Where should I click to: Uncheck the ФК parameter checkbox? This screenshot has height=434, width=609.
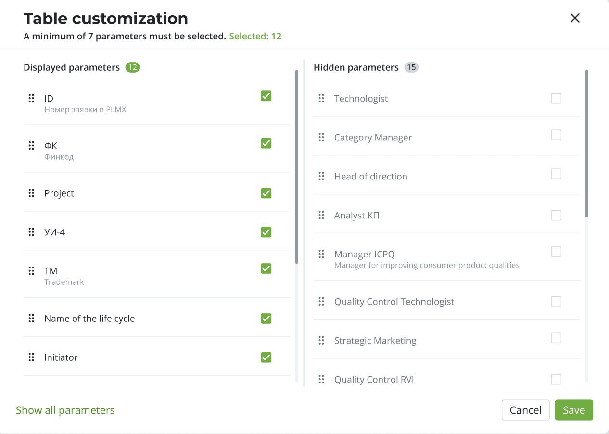266,143
